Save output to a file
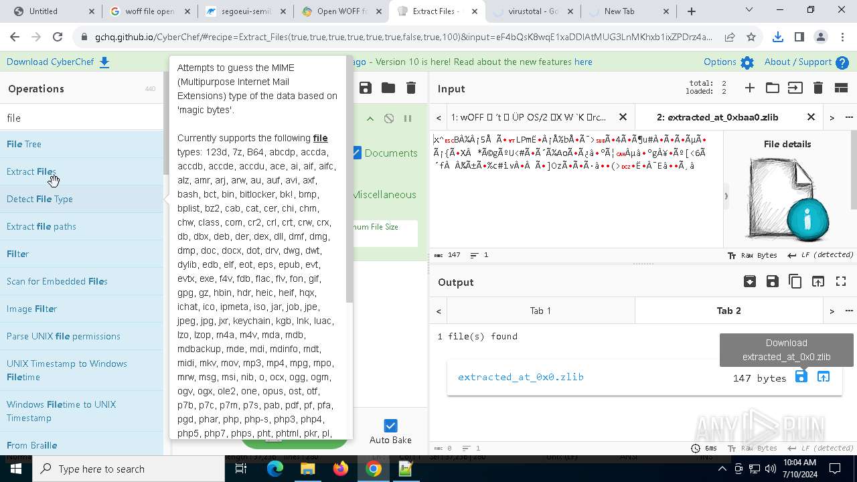This screenshot has width=857, height=482. (773, 282)
